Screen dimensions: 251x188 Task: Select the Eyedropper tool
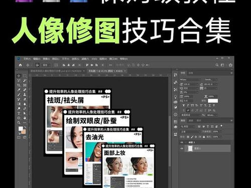(x=19, y=90)
